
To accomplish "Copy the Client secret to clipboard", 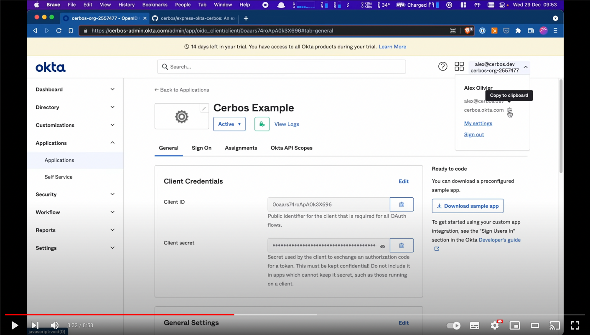I will [402, 245].
